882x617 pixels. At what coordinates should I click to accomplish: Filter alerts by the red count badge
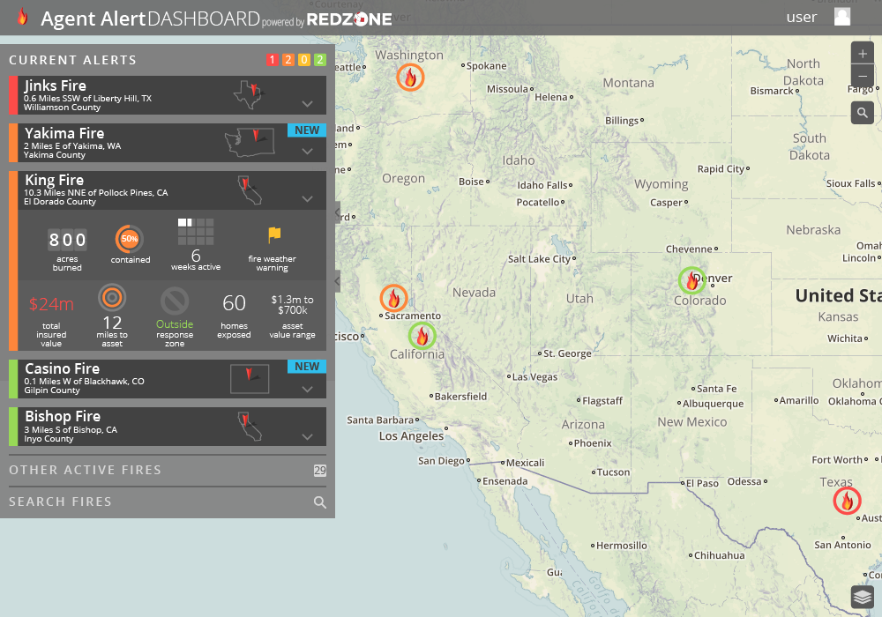pyautogui.click(x=273, y=60)
